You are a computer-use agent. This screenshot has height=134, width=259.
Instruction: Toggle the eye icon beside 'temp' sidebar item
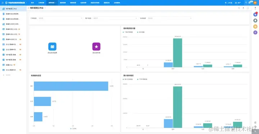(x=14, y=65)
